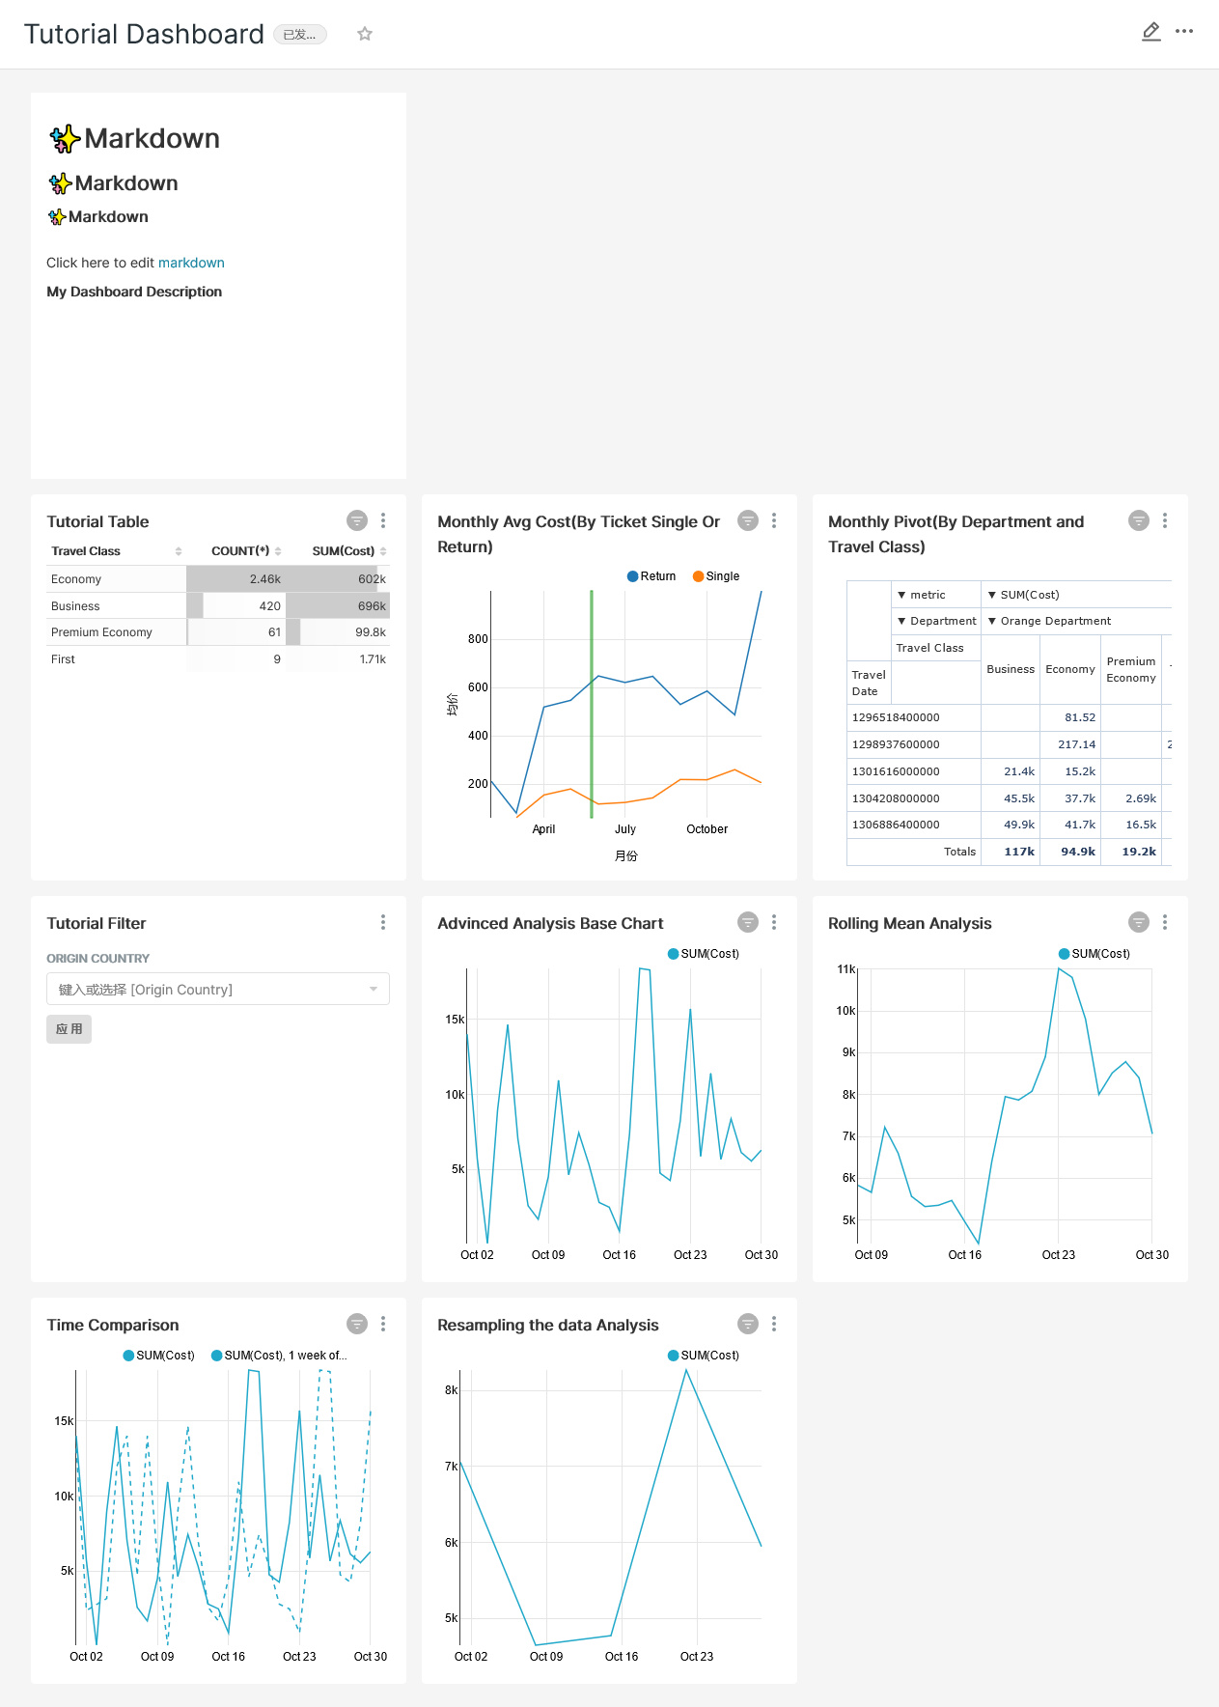Image resolution: width=1219 pixels, height=1707 pixels.
Task: Toggle SUM(Cost), 1 week offset legend entry
Action: pos(279,1356)
